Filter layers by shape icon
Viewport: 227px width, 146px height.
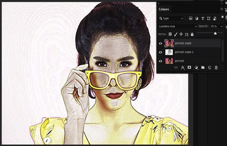tap(209, 18)
